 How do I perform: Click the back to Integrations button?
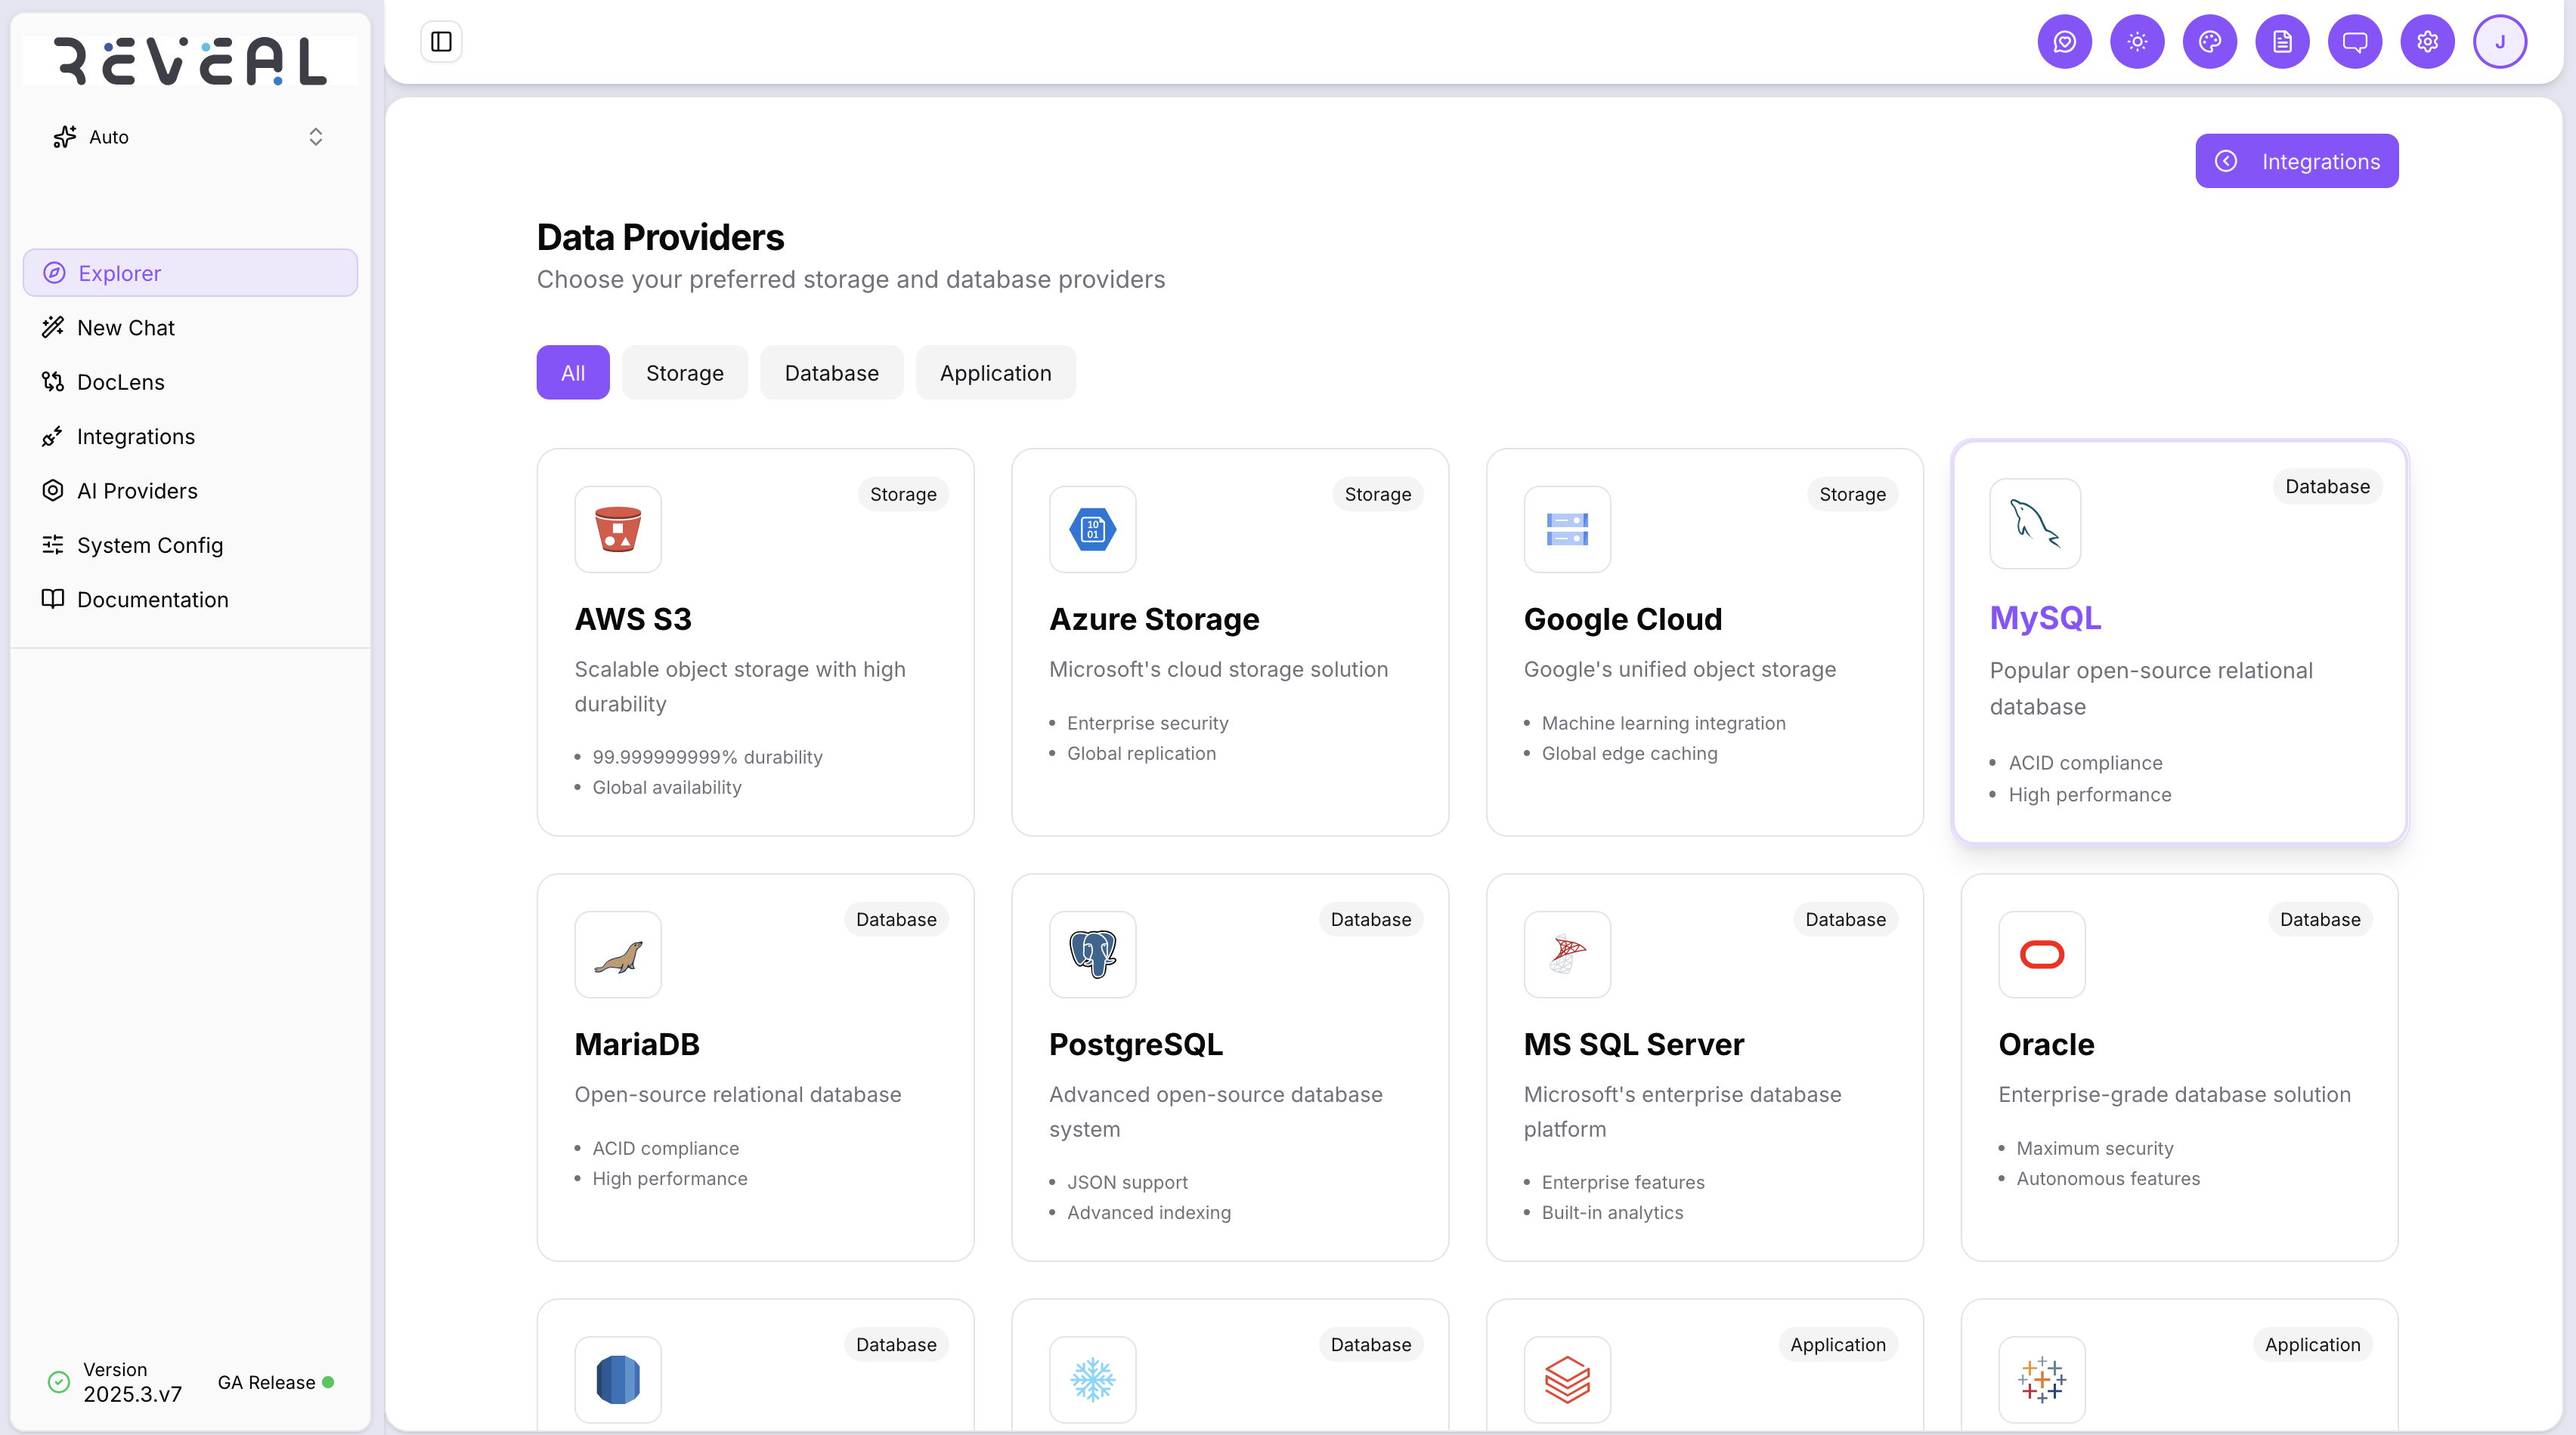tap(2296, 161)
